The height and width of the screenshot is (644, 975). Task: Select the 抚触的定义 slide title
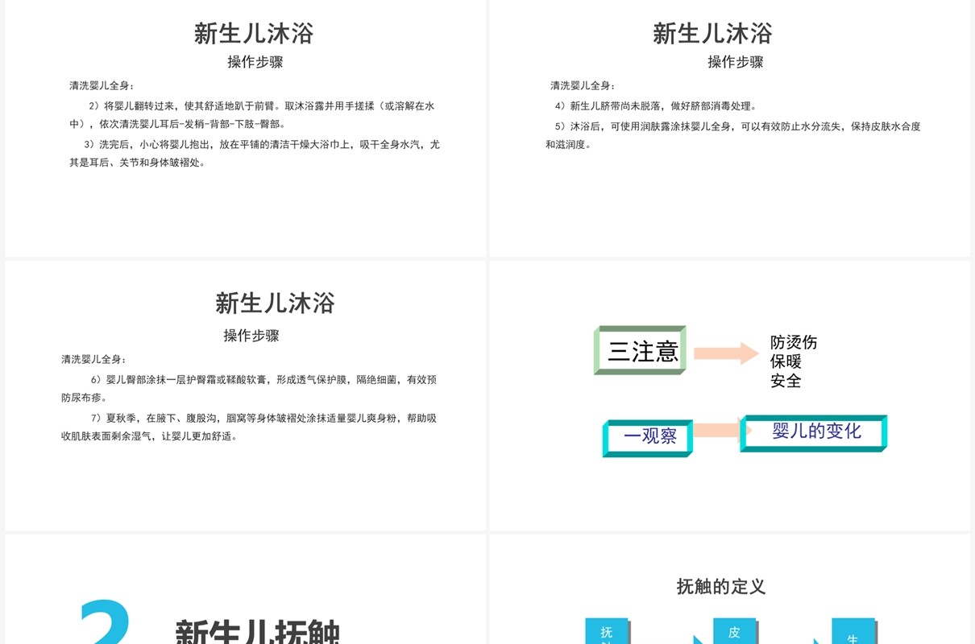[721, 587]
